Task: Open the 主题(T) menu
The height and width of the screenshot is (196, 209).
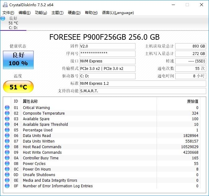Action: point(57,13)
